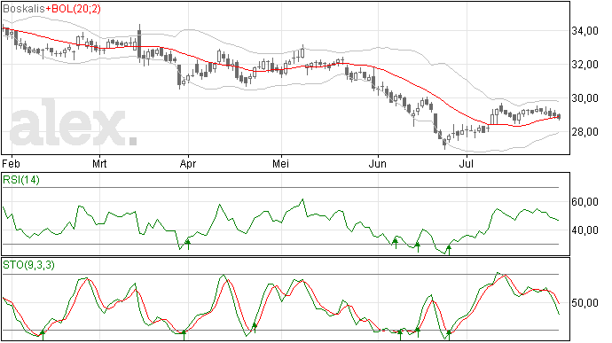Image resolution: width=612 pixels, height=343 pixels.
Task: Click the 30,00 price axis value
Action: pyautogui.click(x=585, y=98)
